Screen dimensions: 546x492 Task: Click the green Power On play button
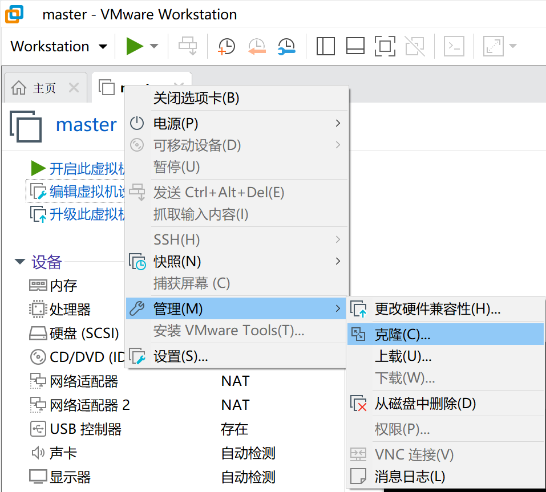(135, 46)
